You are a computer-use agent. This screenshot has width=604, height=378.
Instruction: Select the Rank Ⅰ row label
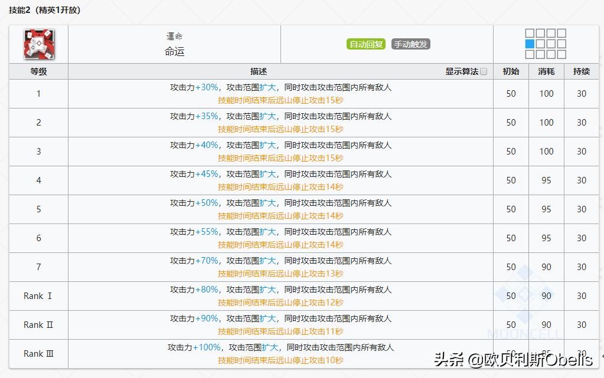(x=38, y=296)
